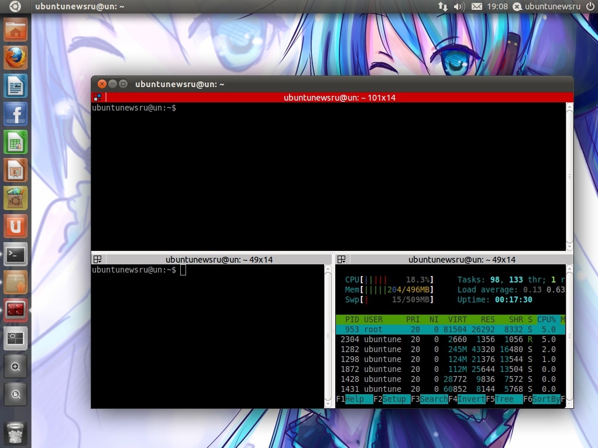Select the htop process row with PID 1298
The width and height of the screenshot is (598, 448).
(x=451, y=359)
